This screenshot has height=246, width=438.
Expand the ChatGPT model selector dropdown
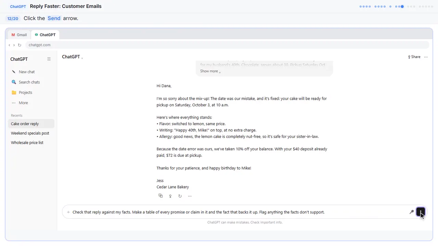click(x=72, y=57)
